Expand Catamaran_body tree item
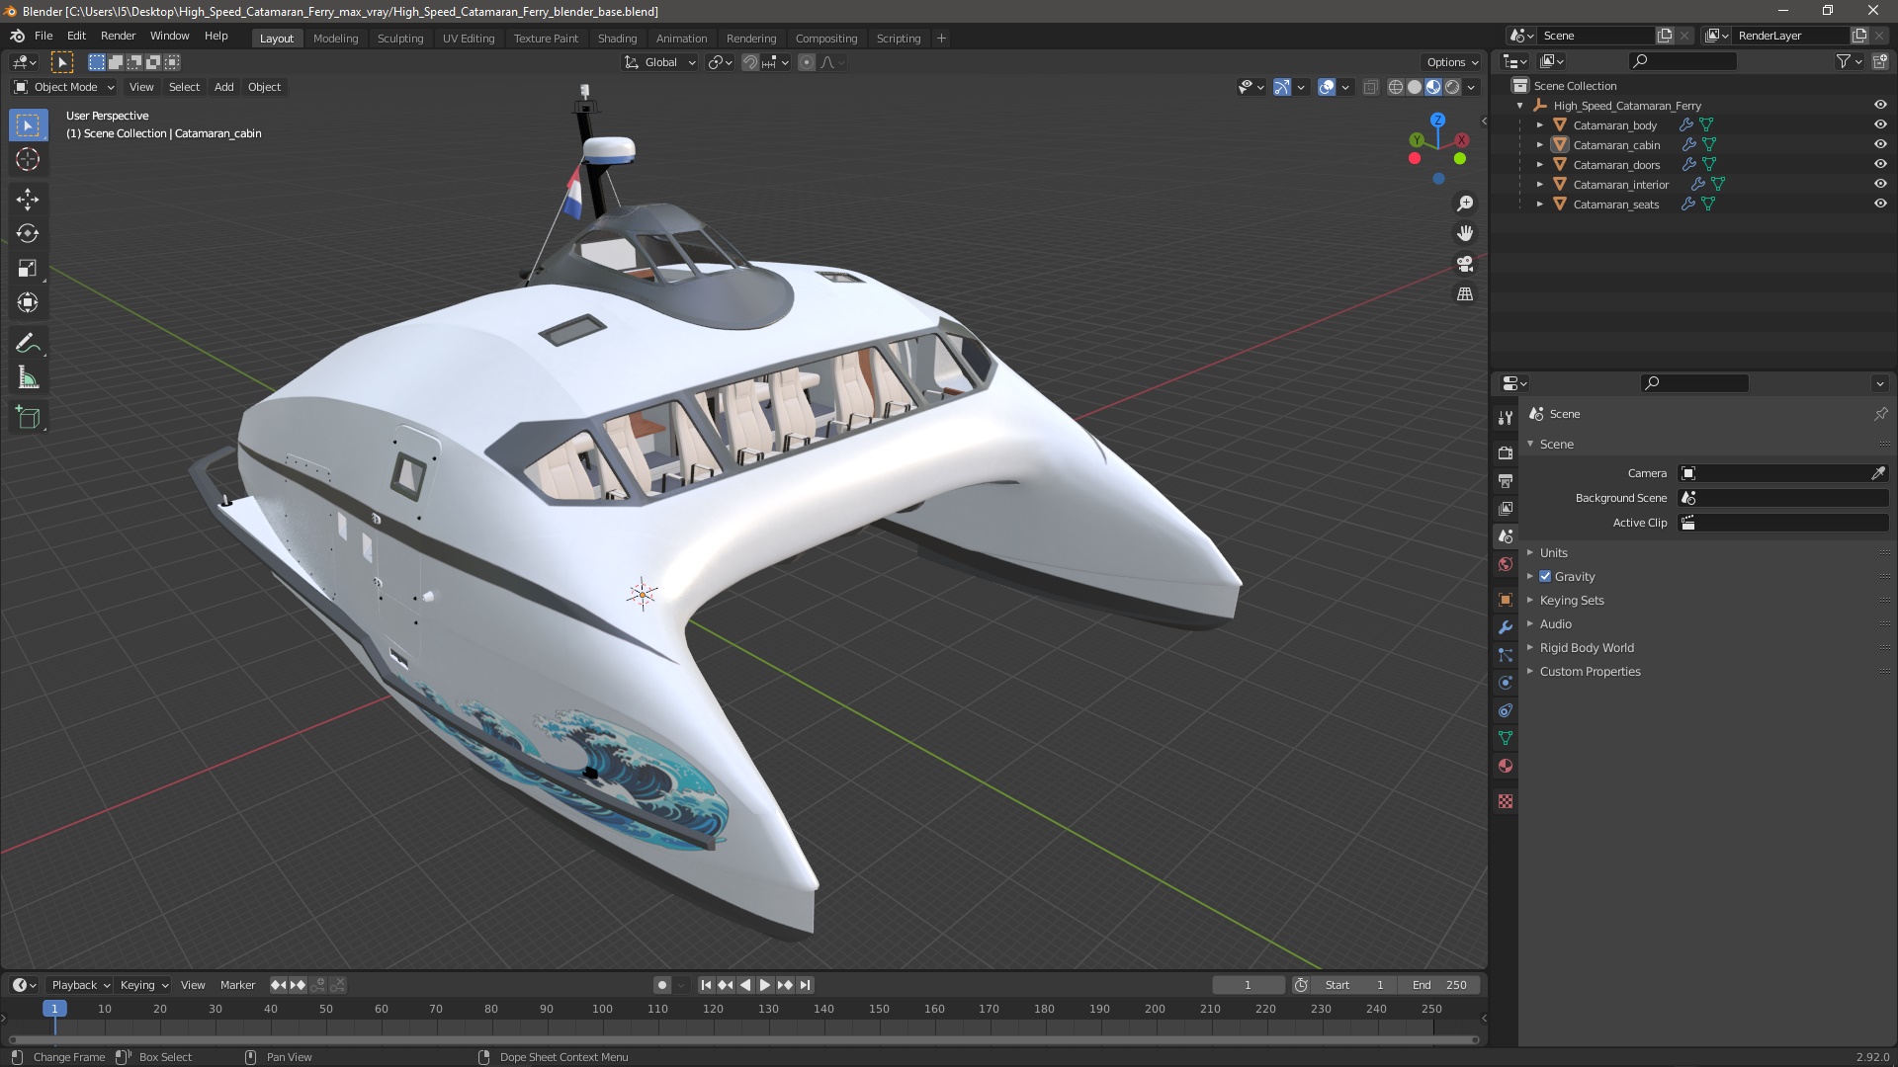 pos(1539,125)
